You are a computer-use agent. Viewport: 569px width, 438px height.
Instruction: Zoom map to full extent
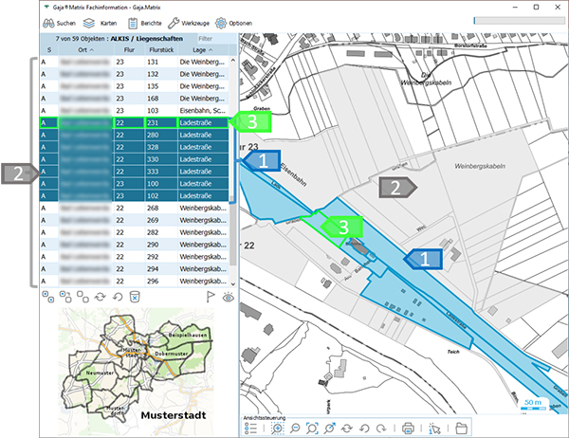[x=312, y=428]
